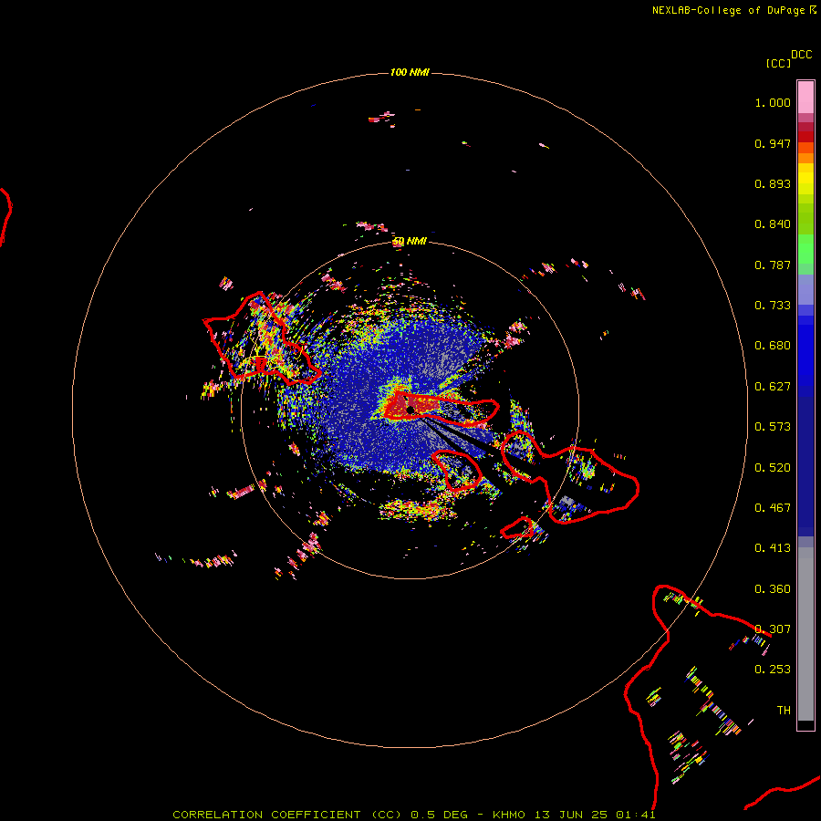Click the KHMO station identifier in caption
Viewport: 821px width, 821px height.
509,815
